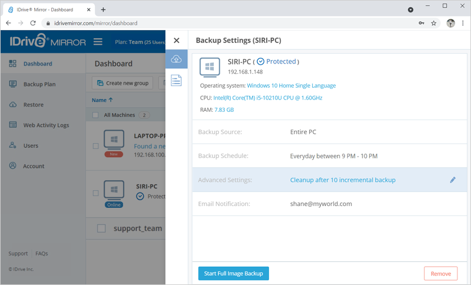Click the Cleanup after 10 incremental backup link
This screenshot has height=285, width=471.
click(x=343, y=180)
